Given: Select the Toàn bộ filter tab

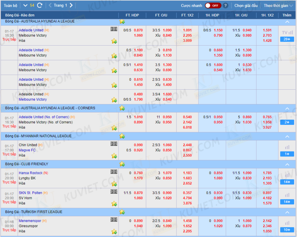Looking at the screenshot, I should click(x=10, y=6).
